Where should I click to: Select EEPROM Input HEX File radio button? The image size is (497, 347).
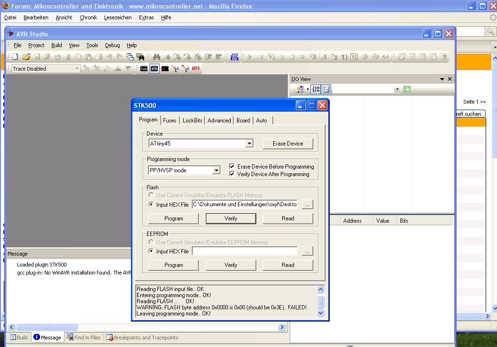(151, 251)
